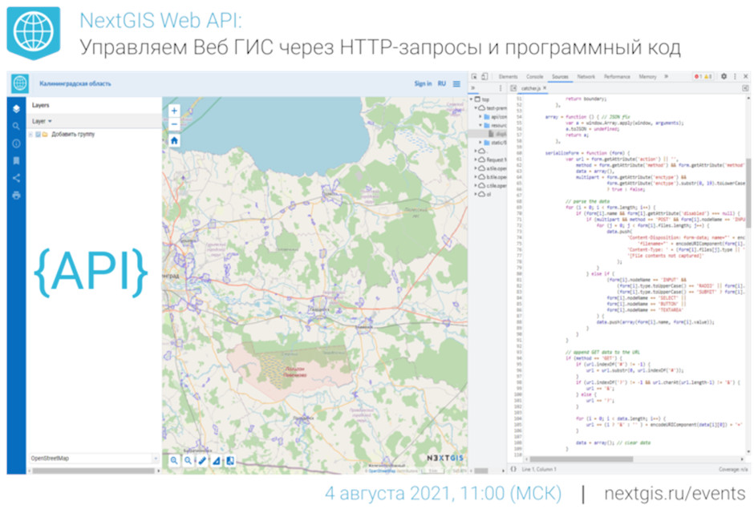The height and width of the screenshot is (513, 754).
Task: Click the print icon in sidebar
Action: [16, 195]
